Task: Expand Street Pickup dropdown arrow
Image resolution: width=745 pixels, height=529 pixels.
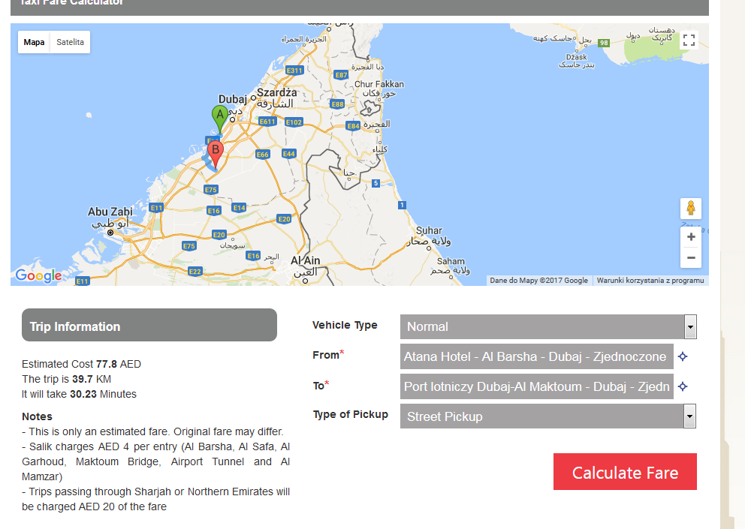Action: coord(690,416)
